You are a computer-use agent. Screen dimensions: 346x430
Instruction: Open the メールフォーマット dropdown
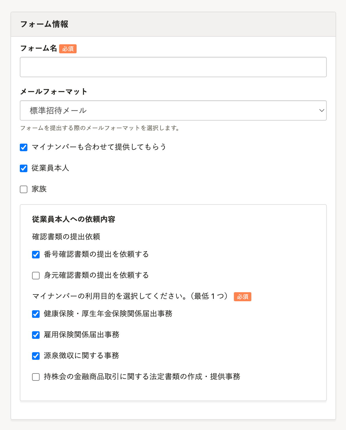tap(173, 110)
